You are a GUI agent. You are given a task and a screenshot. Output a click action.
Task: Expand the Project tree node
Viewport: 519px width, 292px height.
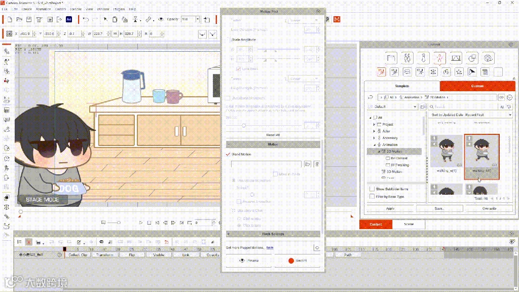point(375,125)
